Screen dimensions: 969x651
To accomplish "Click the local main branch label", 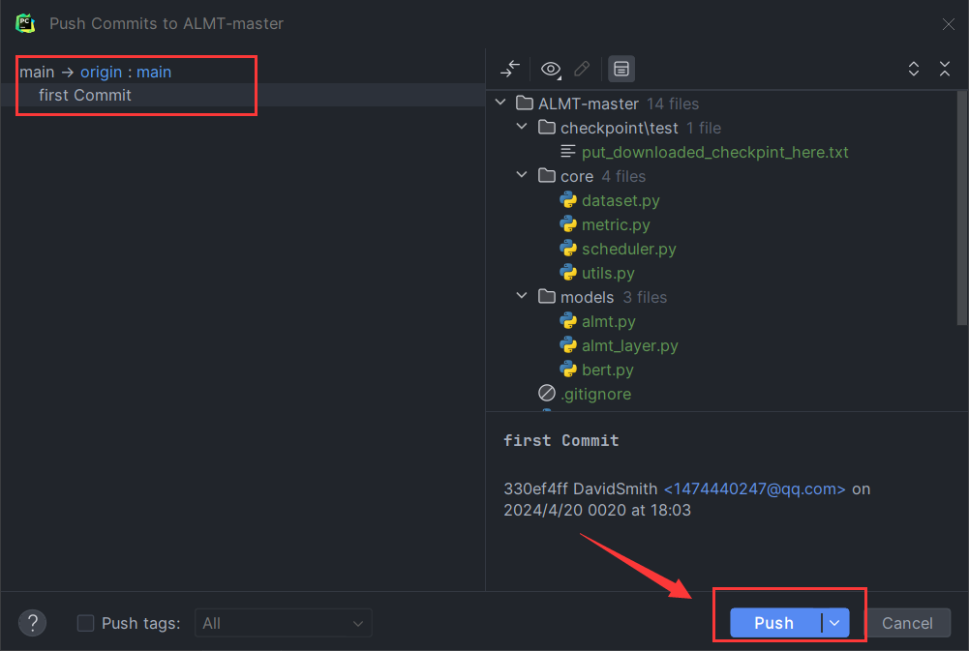I will 37,72.
